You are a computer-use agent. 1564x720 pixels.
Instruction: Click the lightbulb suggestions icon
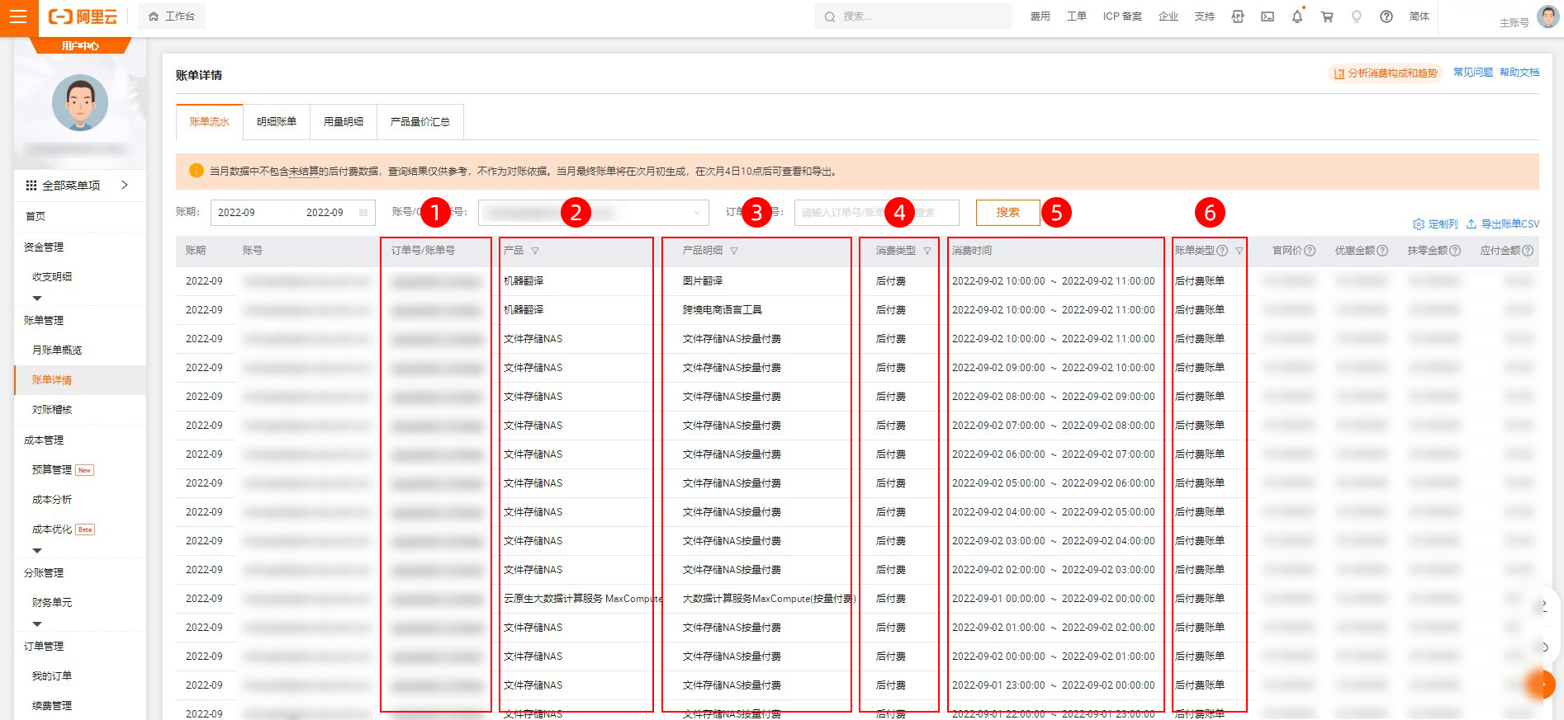tap(1357, 16)
